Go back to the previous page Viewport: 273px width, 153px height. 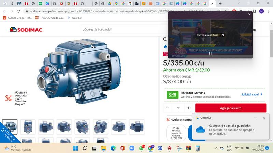(x=5, y=11)
